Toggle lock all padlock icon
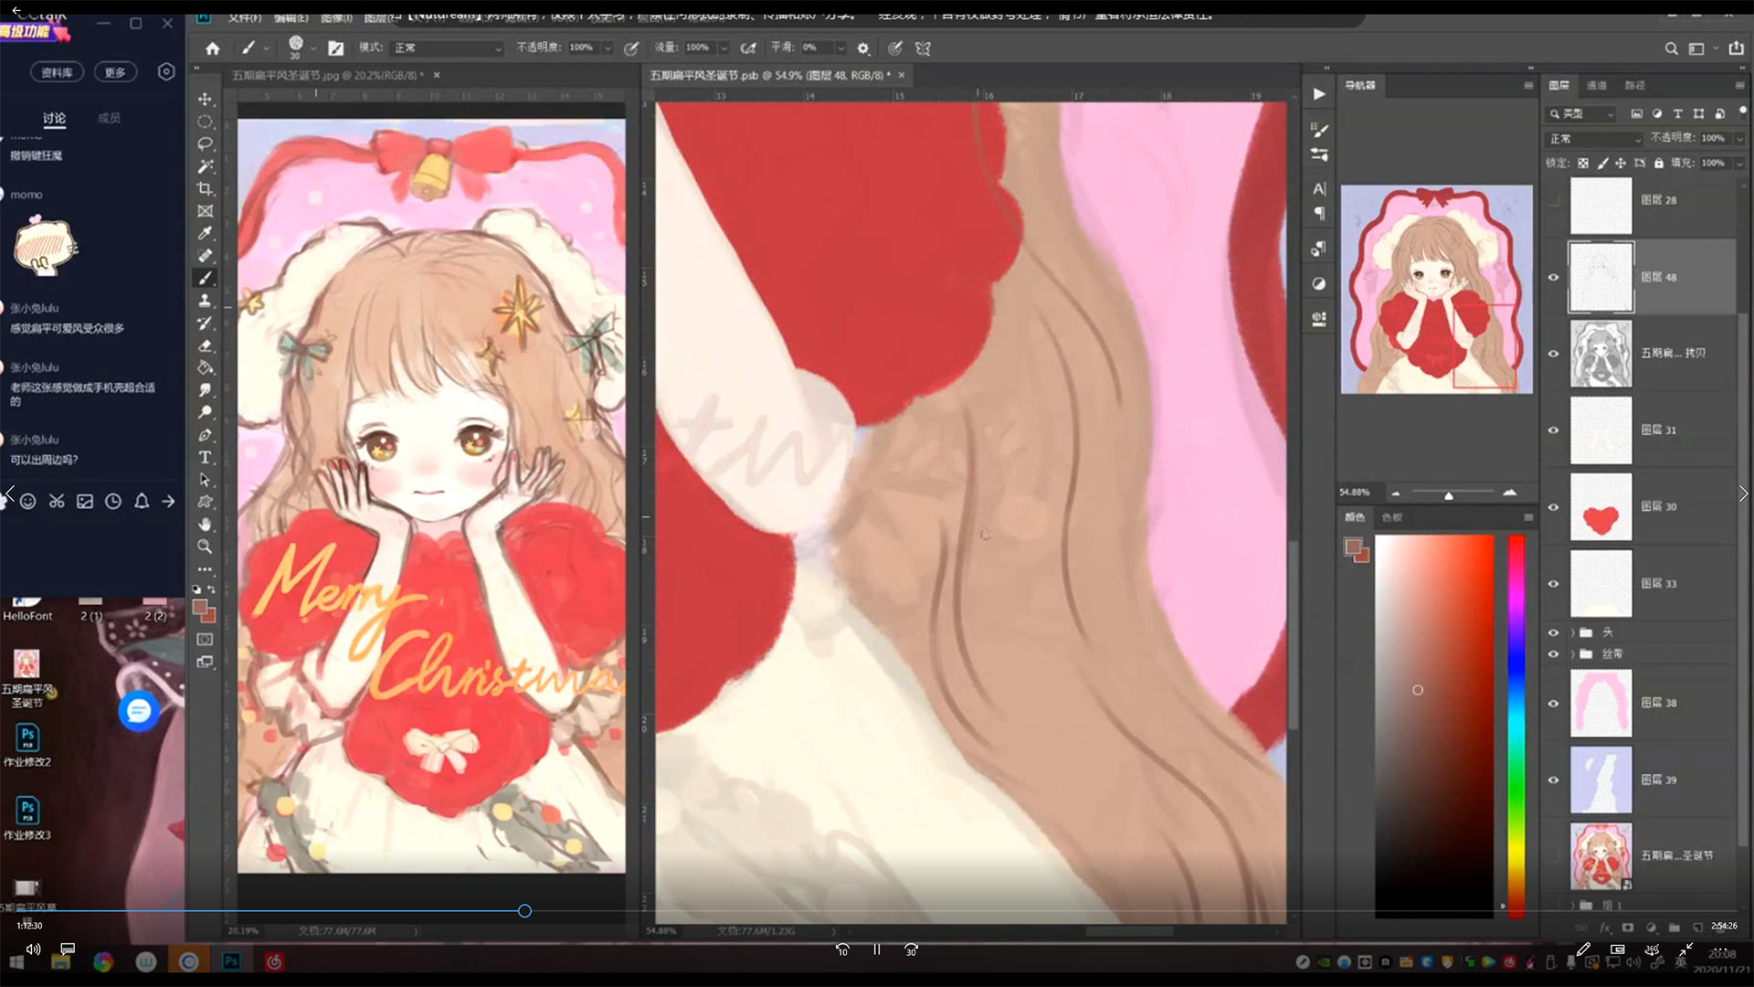1754x987 pixels. (x=1659, y=163)
